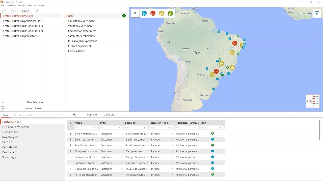This screenshot has height=181, width=323.
Task: Open Location dropdown for Fortaleza customer
Action: pyautogui.click(x=147, y=175)
